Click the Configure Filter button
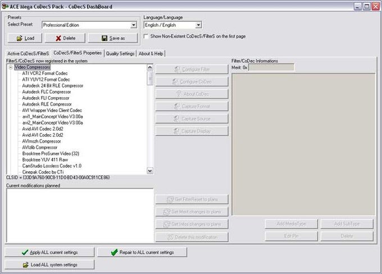Viewport: 382px width, 274px height. 192,70
